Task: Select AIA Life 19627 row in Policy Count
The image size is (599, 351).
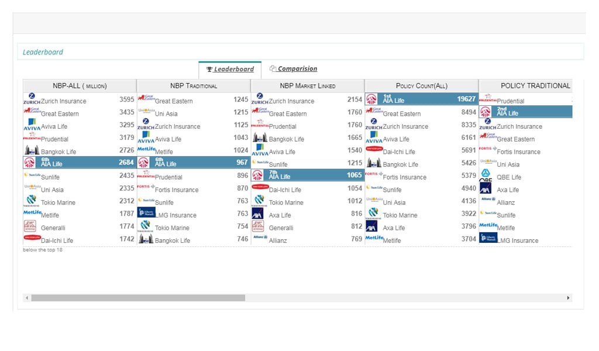Action: click(x=421, y=99)
